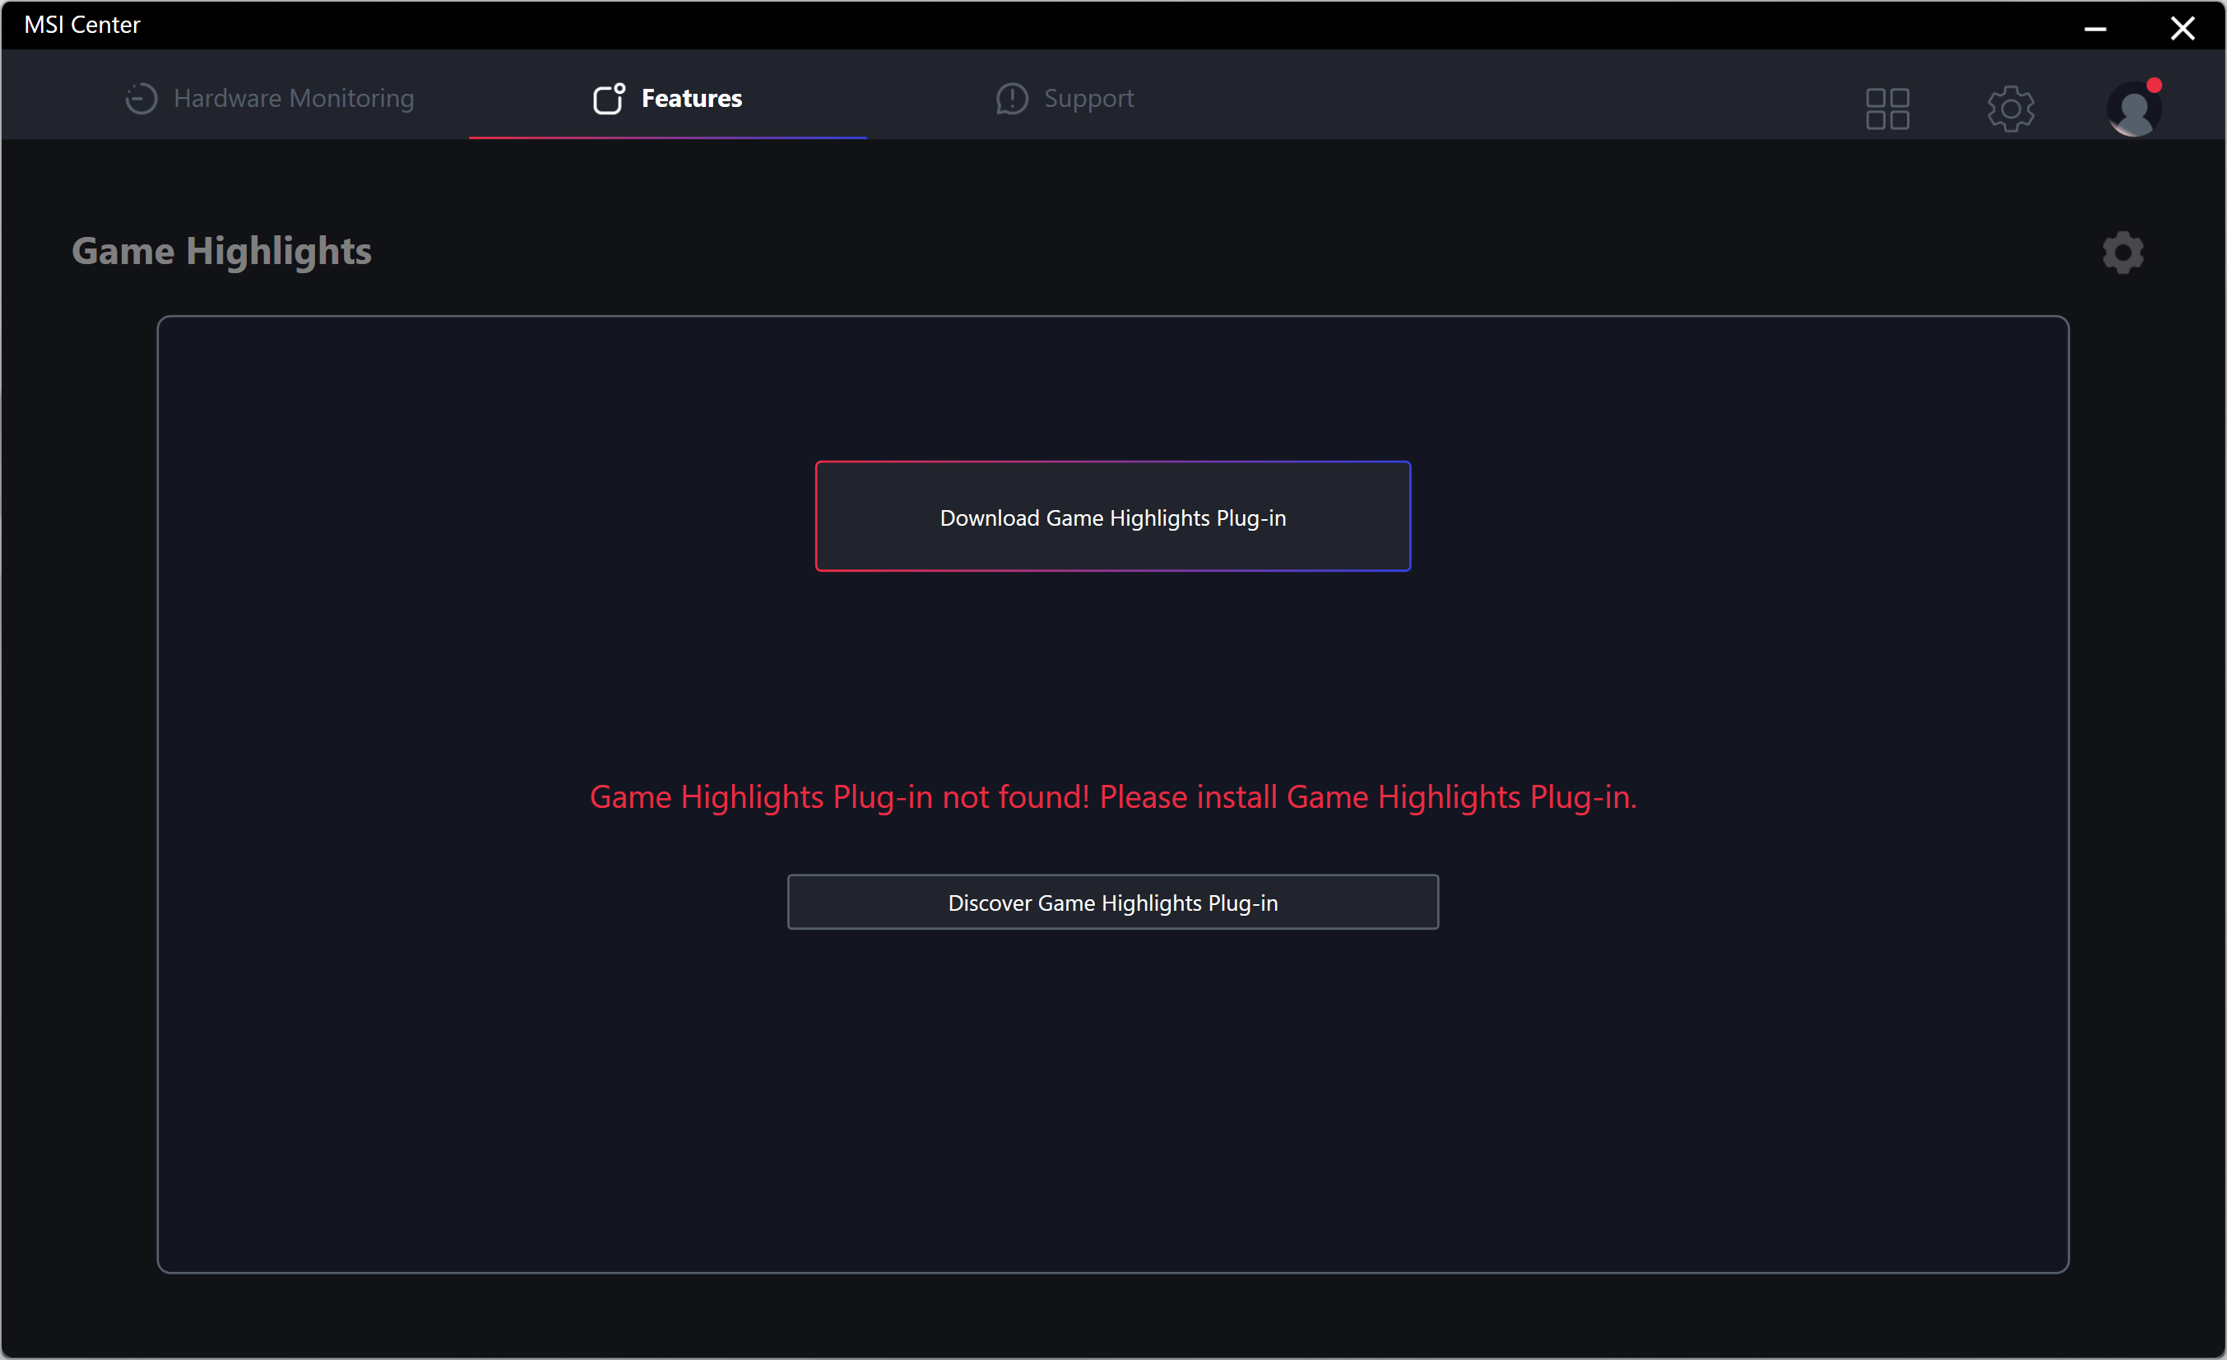Image resolution: width=2227 pixels, height=1360 pixels.
Task: Click the MSI Center title text
Action: point(82,26)
